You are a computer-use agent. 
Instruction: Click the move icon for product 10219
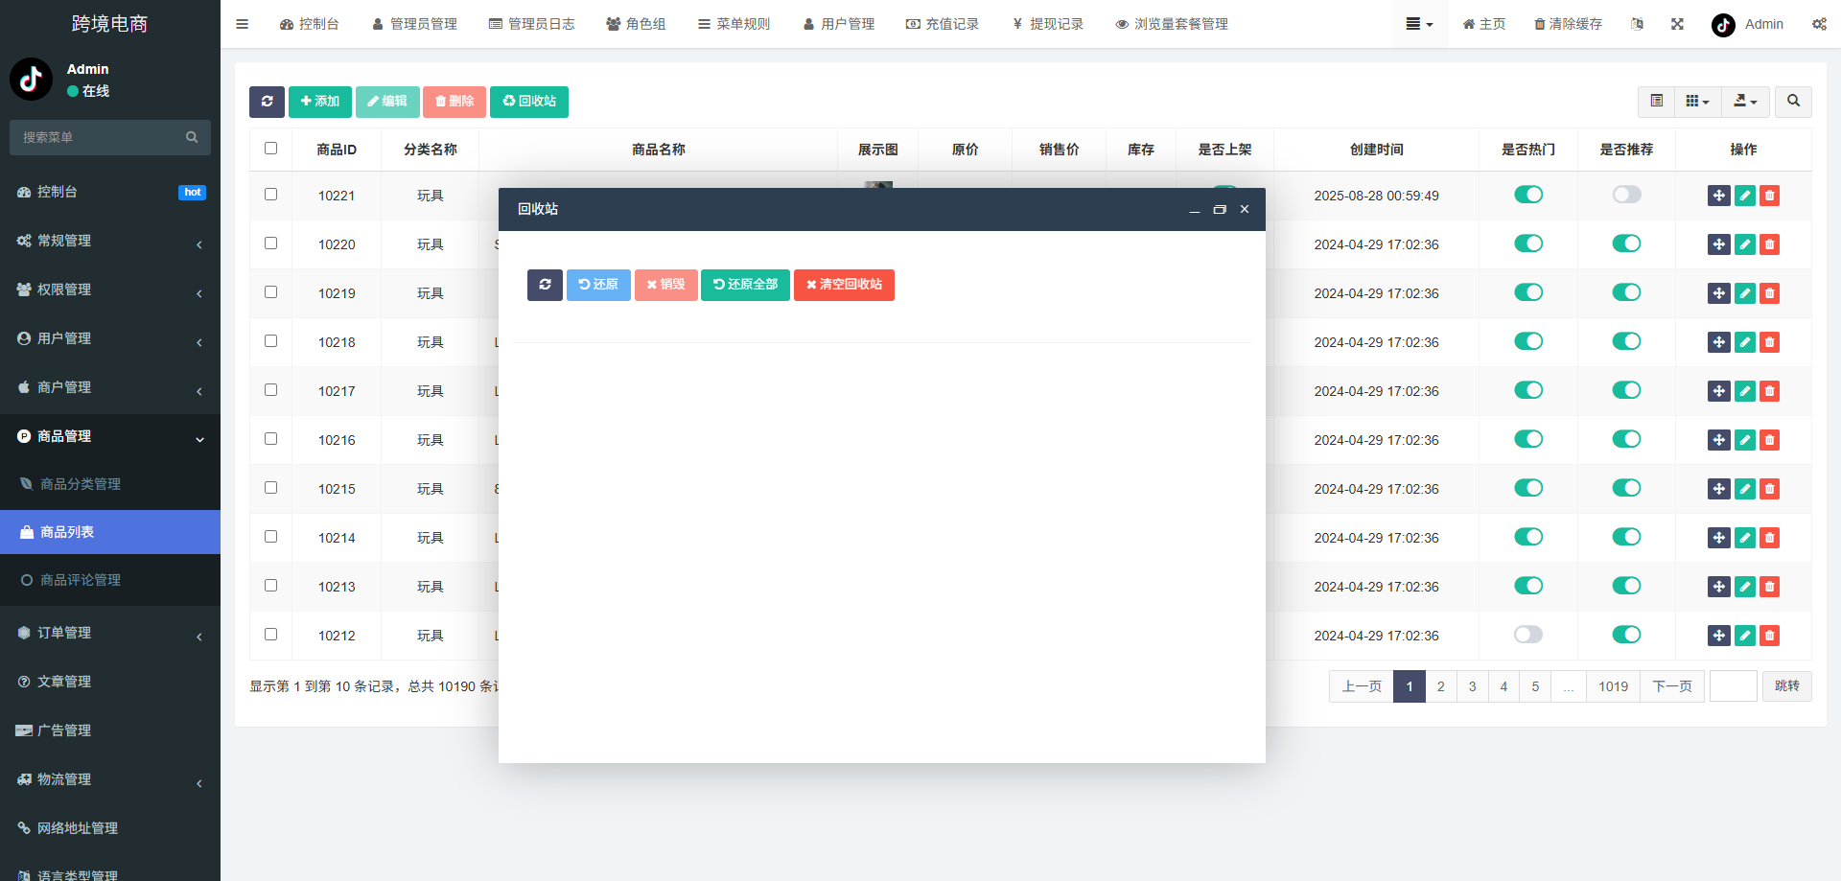click(1717, 293)
